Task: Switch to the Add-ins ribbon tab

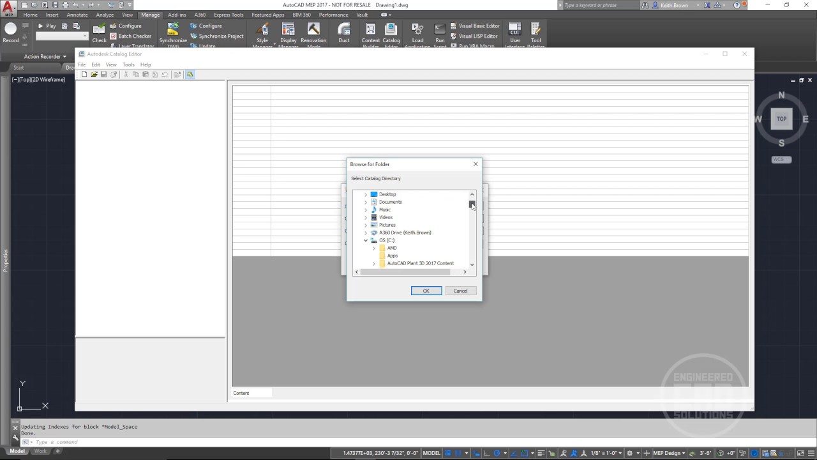Action: [x=177, y=15]
